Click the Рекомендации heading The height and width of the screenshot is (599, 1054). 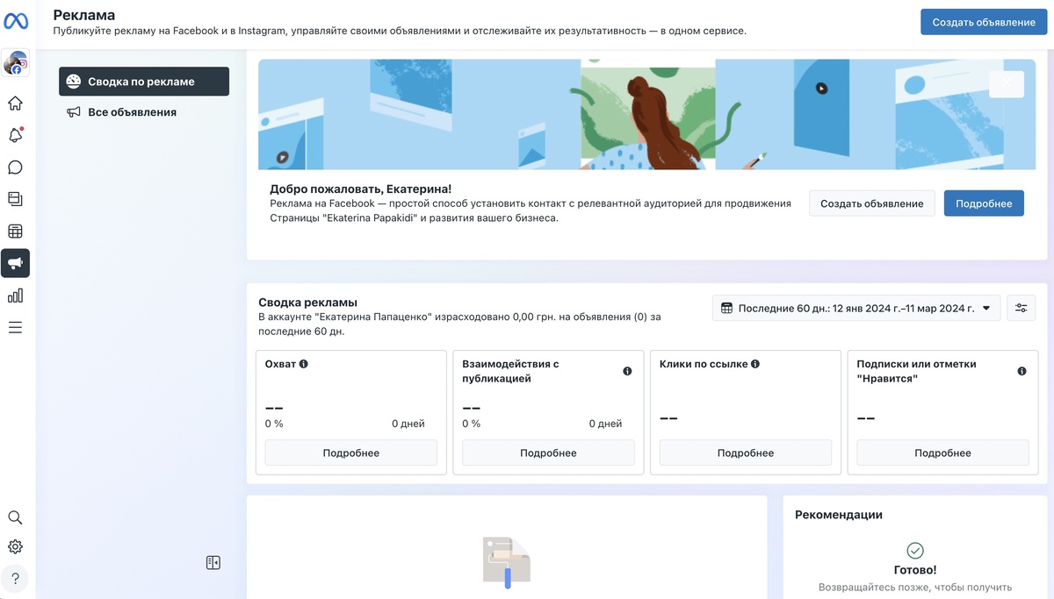tap(839, 515)
